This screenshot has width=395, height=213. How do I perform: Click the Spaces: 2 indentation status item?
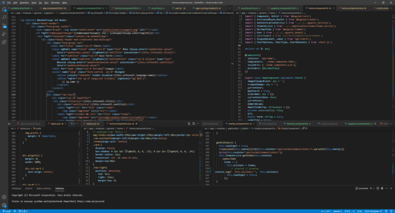(x=337, y=211)
